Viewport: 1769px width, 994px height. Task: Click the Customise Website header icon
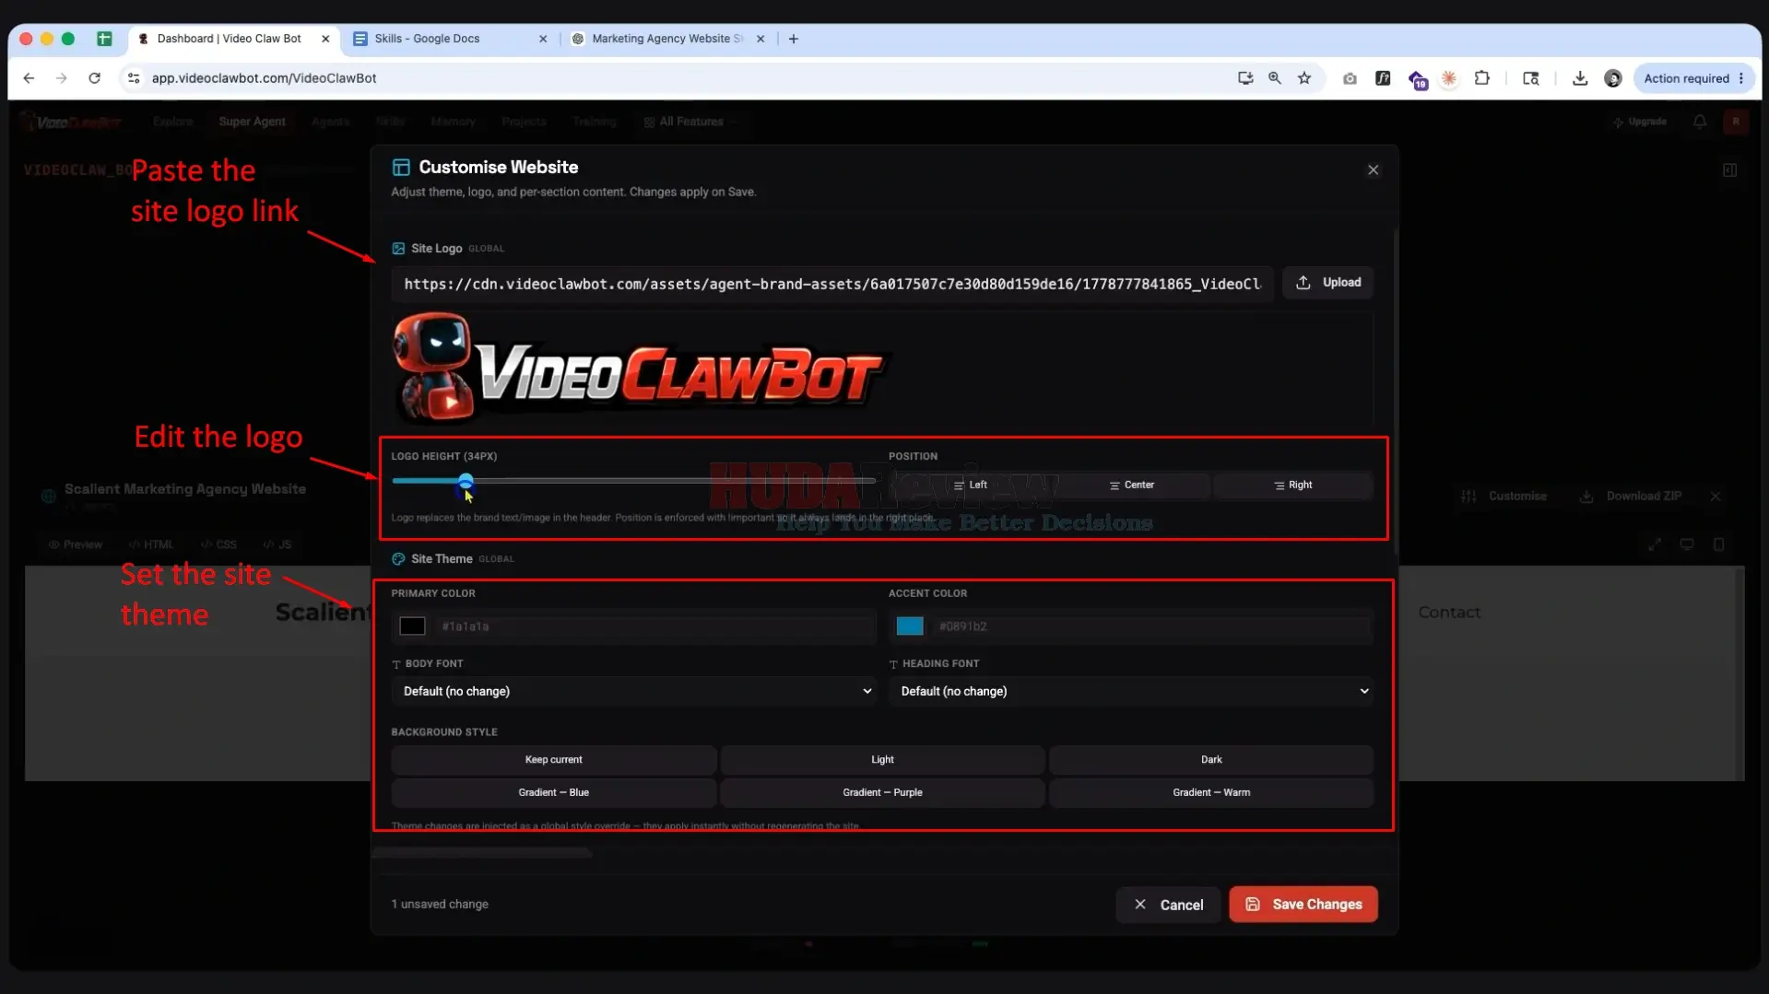(x=401, y=167)
